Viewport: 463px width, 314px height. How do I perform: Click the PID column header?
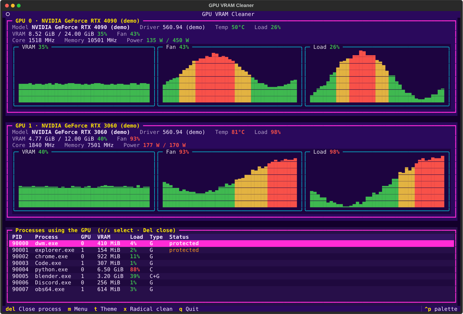(x=17, y=237)
